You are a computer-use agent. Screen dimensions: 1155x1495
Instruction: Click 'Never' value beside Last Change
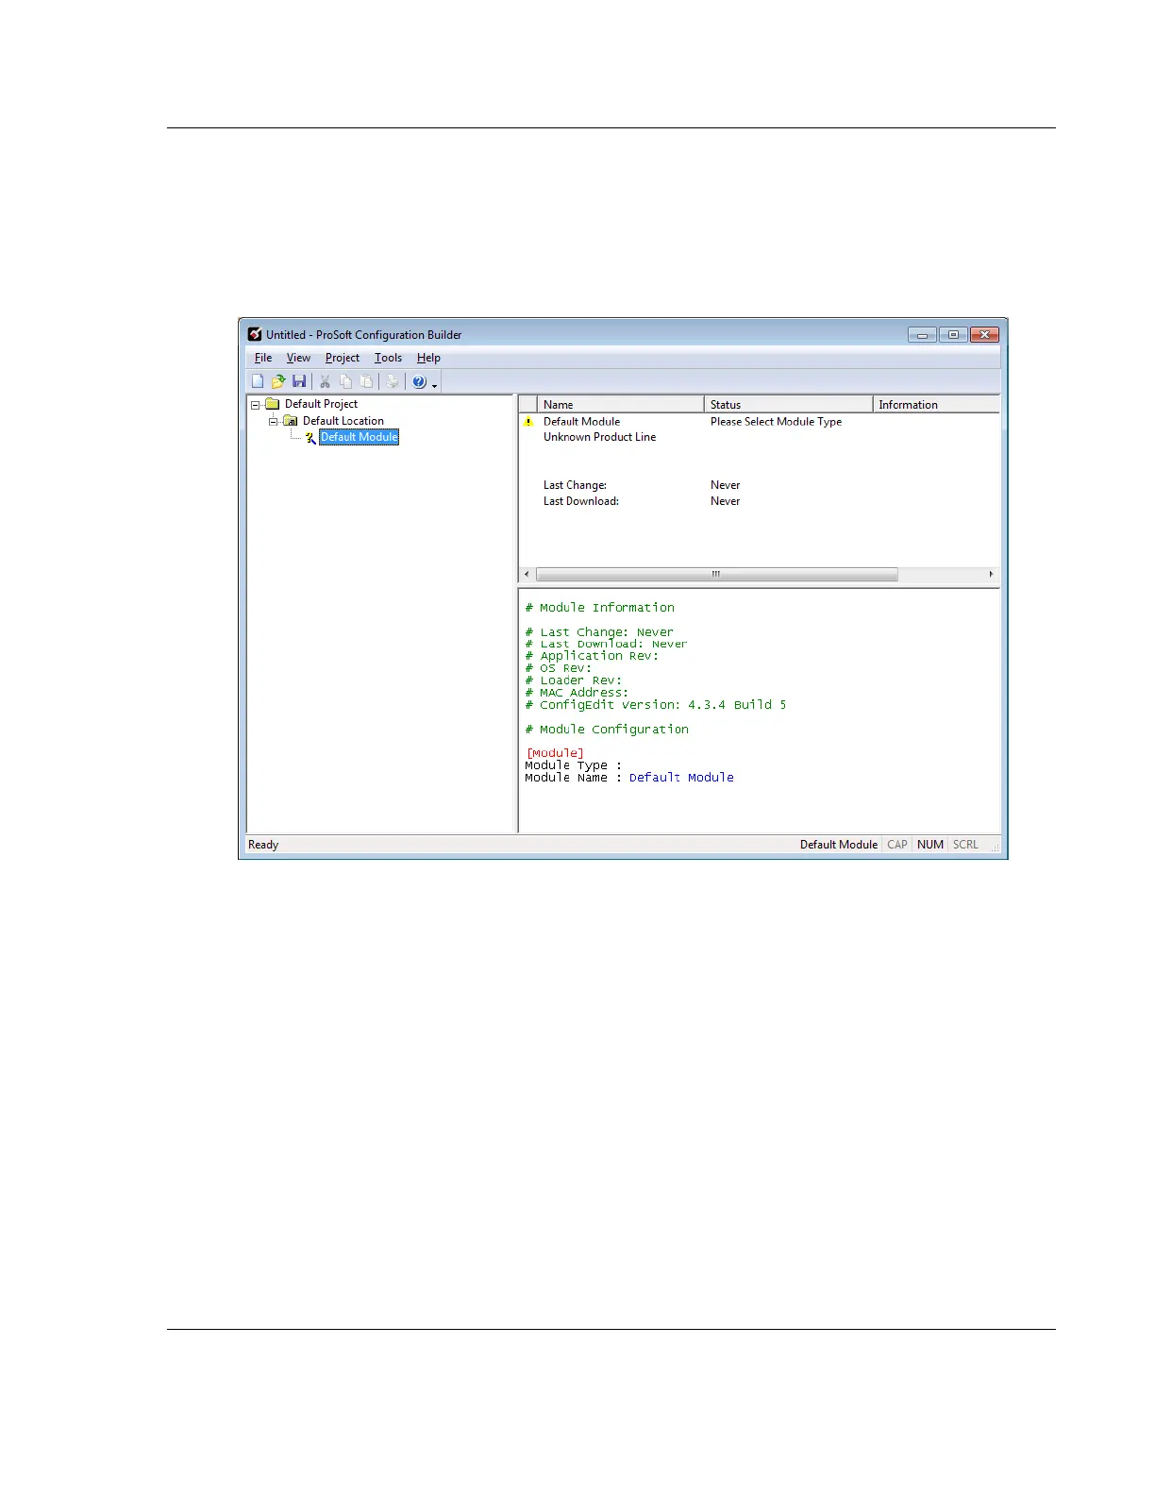[x=725, y=485]
